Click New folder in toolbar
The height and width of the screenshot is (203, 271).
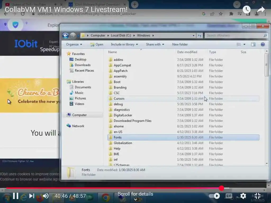pos(180,44)
